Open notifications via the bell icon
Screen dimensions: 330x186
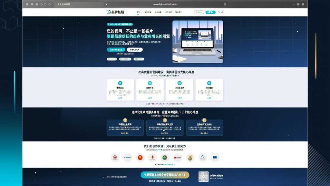(x=222, y=12)
